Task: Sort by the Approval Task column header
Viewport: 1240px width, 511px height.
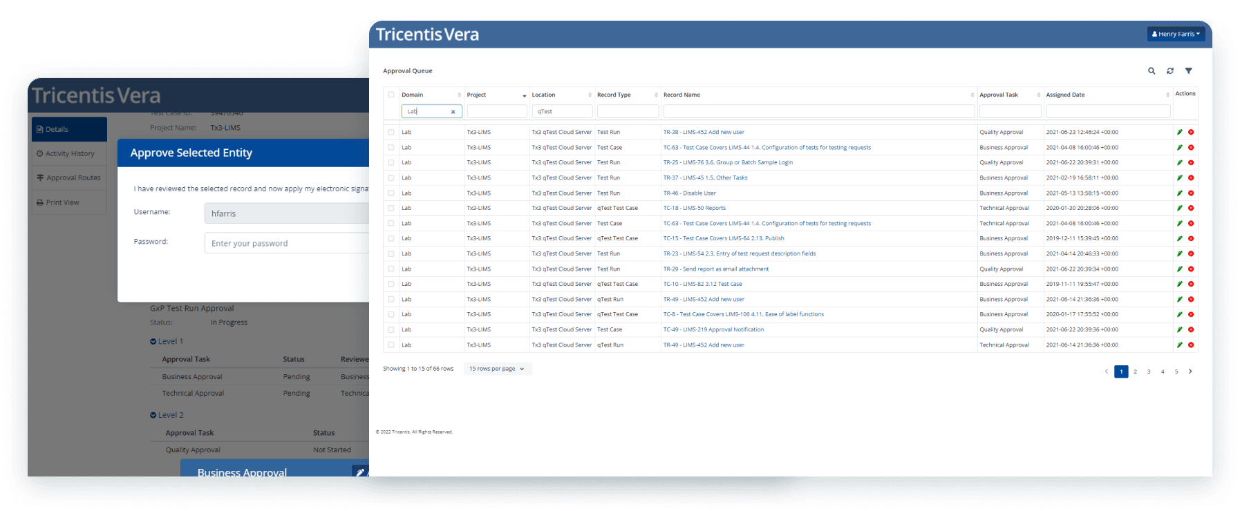Action: tap(999, 95)
